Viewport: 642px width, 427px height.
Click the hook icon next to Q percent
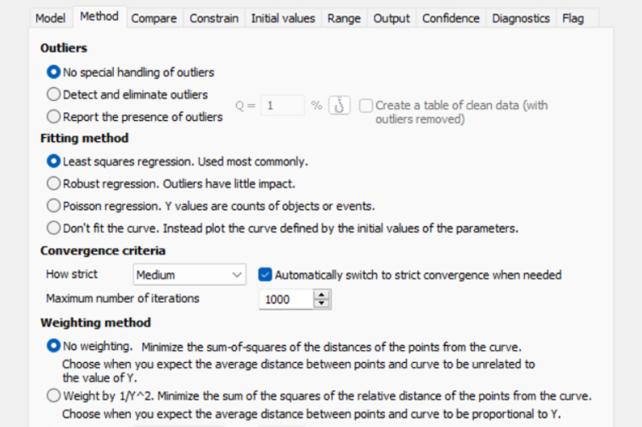coord(341,106)
